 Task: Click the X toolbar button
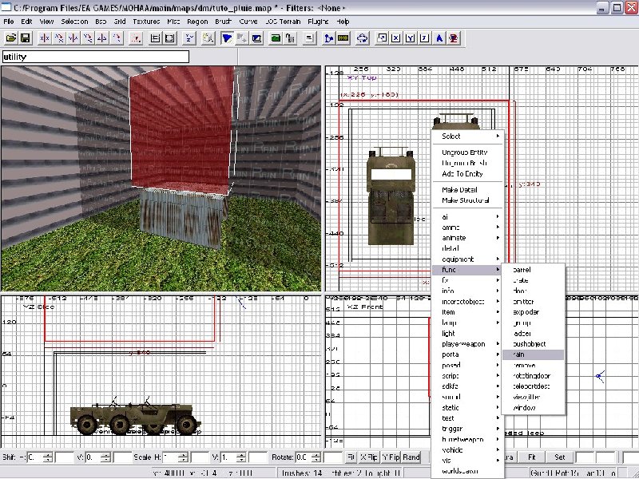(396, 38)
